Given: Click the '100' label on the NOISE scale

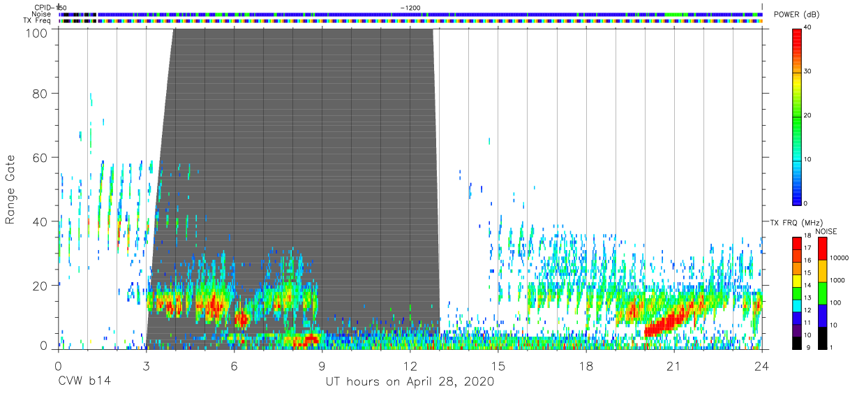Looking at the screenshot, I should [x=835, y=303].
